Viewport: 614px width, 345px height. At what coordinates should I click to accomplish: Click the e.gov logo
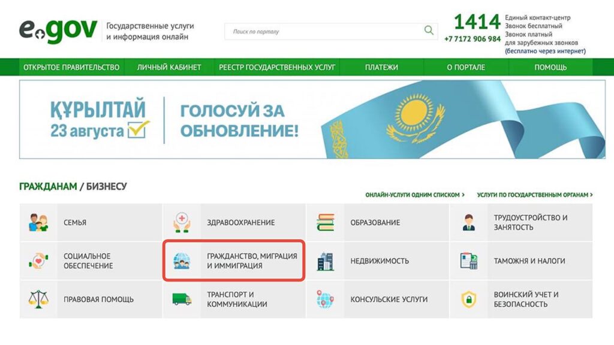click(x=58, y=31)
